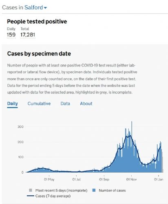Toggle Cases (7-day average) legend label
This screenshot has width=168, height=204.
pos(53,196)
